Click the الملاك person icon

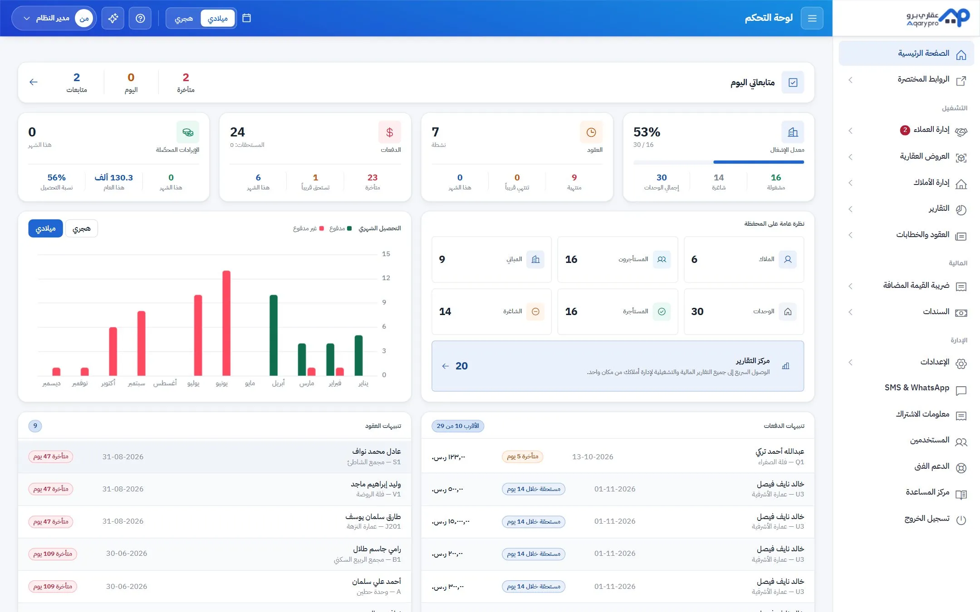tap(788, 259)
